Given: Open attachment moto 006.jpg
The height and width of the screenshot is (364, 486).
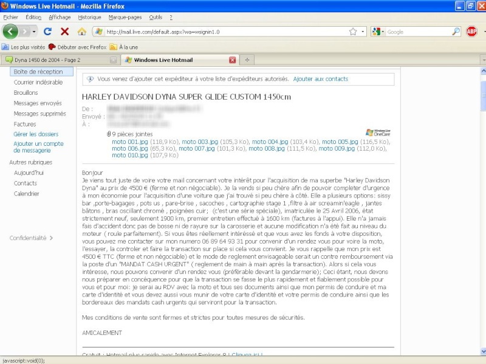Looking at the screenshot, I should [x=130, y=148].
